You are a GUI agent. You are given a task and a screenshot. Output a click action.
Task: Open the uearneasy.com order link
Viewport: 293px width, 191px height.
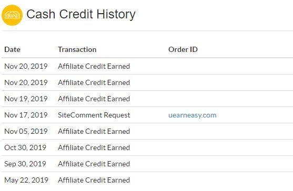click(193, 115)
